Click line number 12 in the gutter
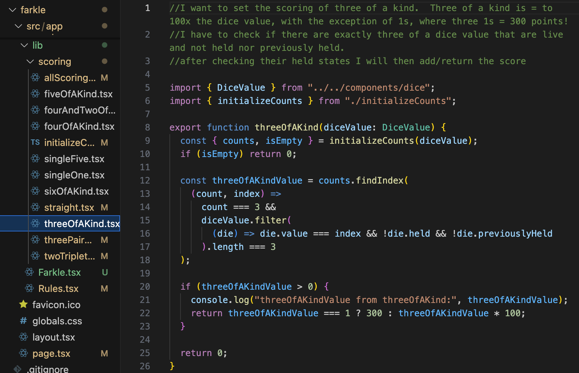The image size is (579, 373). point(145,181)
